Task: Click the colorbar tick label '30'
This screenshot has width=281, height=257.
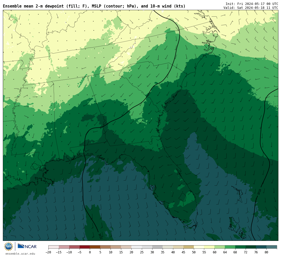Action: click(x=152, y=252)
